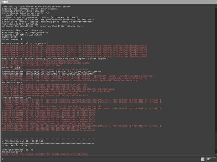
Task: Click 'Server using <none> lobbies' line
Action: click(47, 22)
